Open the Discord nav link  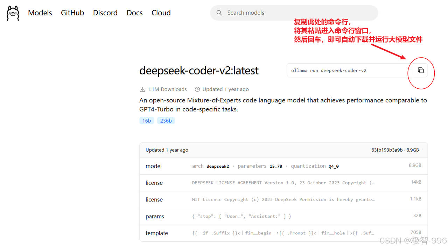pos(105,13)
